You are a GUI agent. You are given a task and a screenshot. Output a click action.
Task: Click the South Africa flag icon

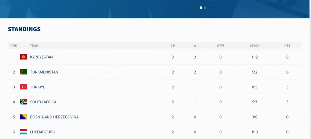pyautogui.click(x=24, y=102)
